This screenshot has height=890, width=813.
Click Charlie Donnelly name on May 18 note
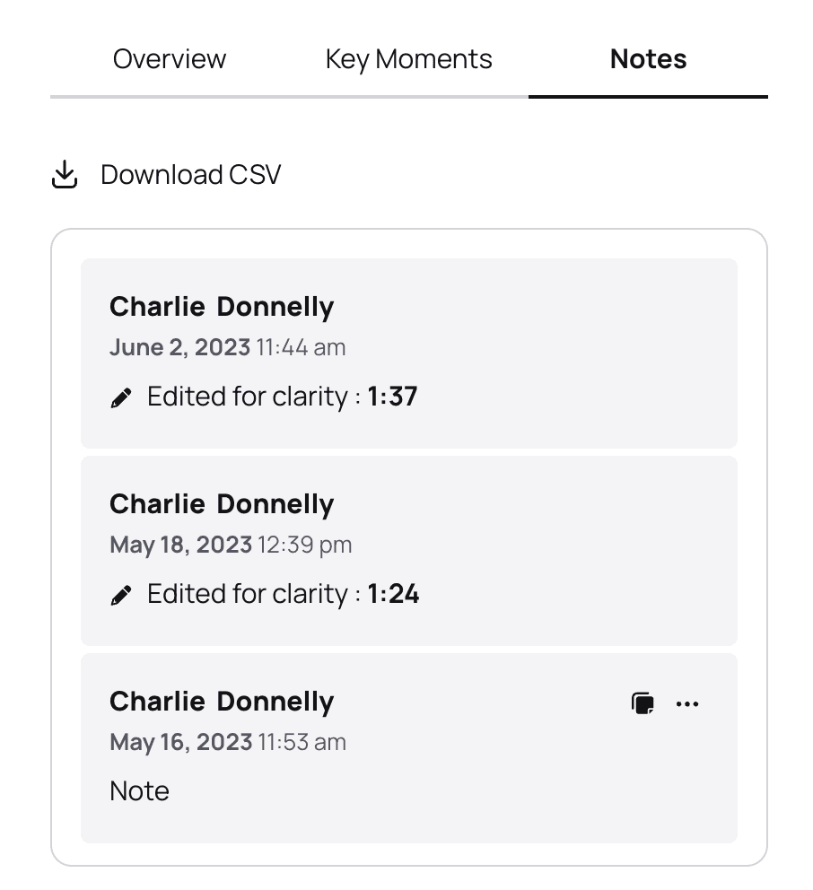pos(222,504)
